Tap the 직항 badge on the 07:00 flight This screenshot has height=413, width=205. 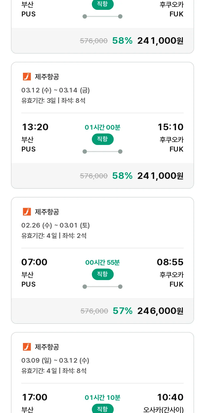coord(102,274)
